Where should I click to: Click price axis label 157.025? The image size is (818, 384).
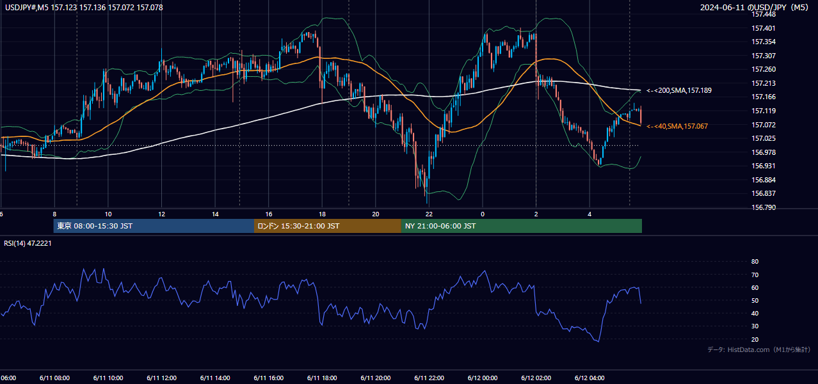764,138
